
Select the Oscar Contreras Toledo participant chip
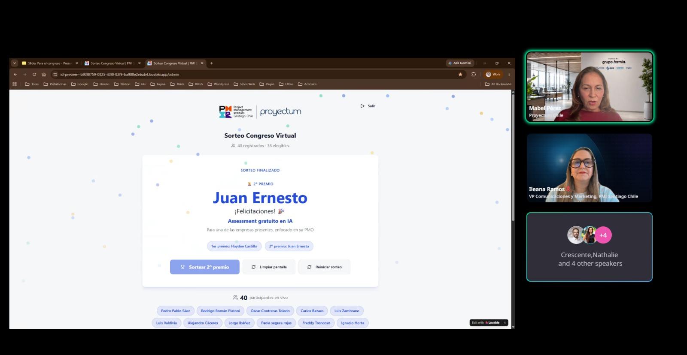point(270,311)
